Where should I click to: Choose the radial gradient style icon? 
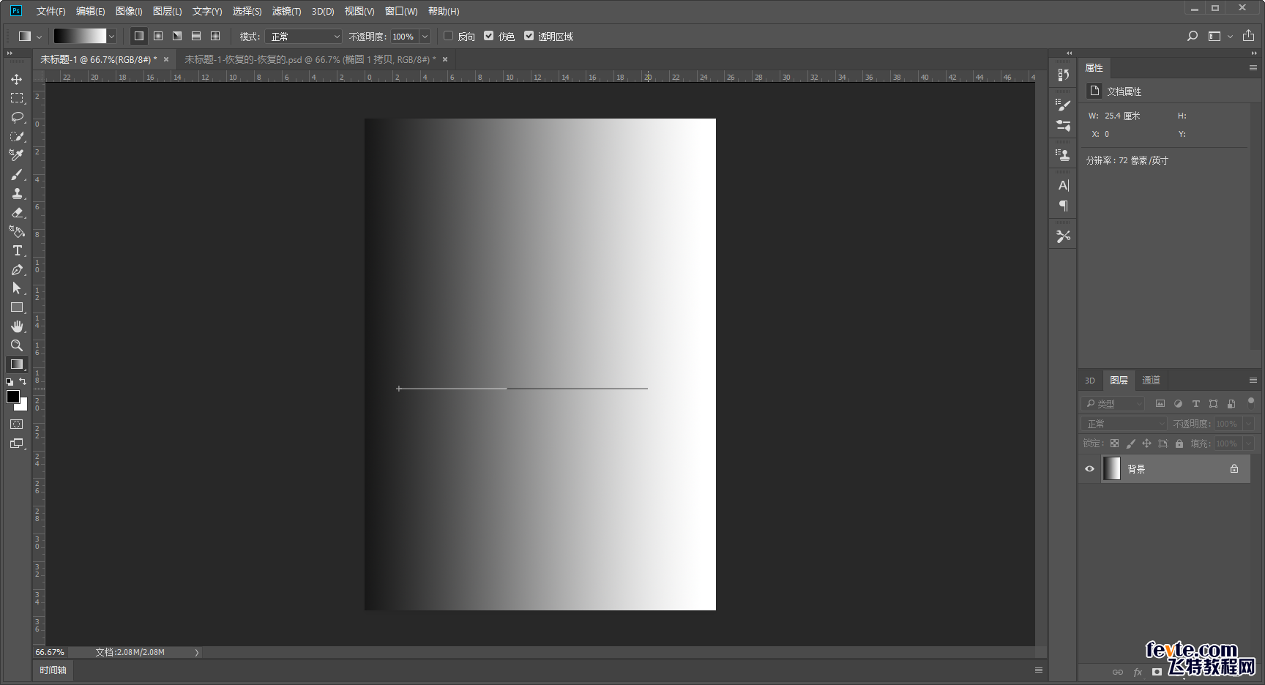tap(158, 36)
